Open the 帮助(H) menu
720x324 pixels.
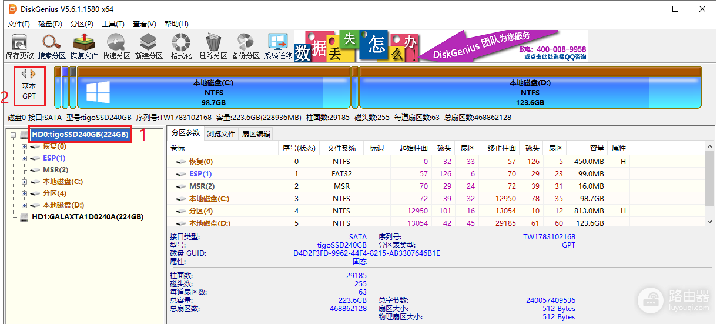[176, 24]
